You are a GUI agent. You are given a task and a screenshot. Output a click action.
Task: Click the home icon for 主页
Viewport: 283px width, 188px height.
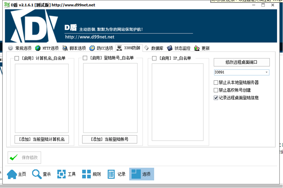tap(12, 174)
